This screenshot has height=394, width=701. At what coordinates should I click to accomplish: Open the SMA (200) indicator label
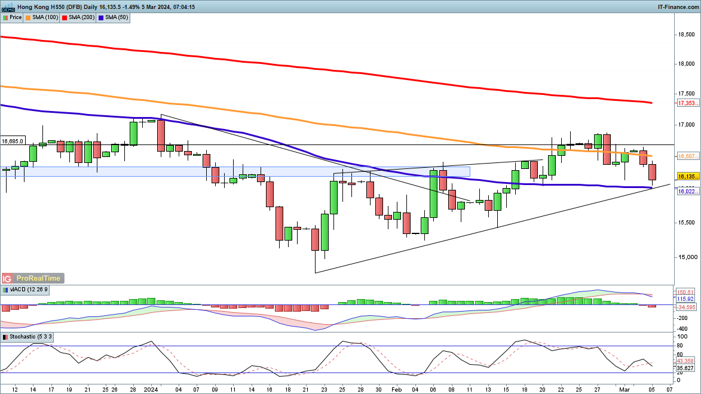(x=81, y=17)
